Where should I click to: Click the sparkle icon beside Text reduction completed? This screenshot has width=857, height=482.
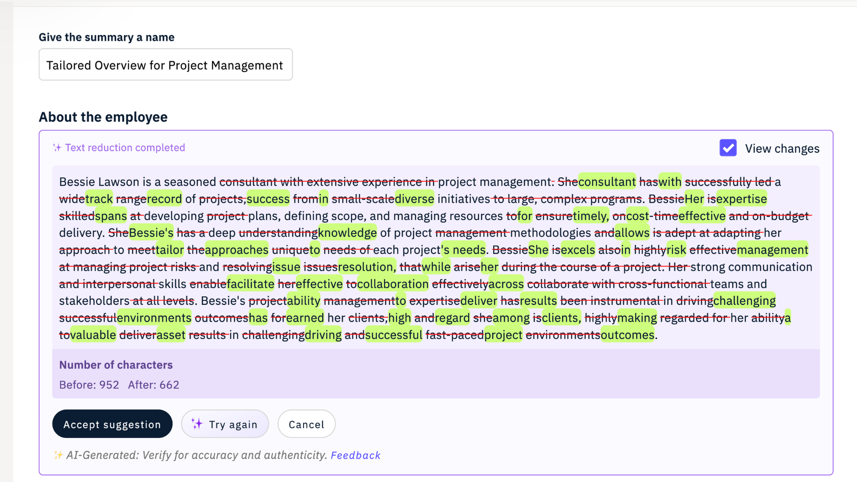57,148
